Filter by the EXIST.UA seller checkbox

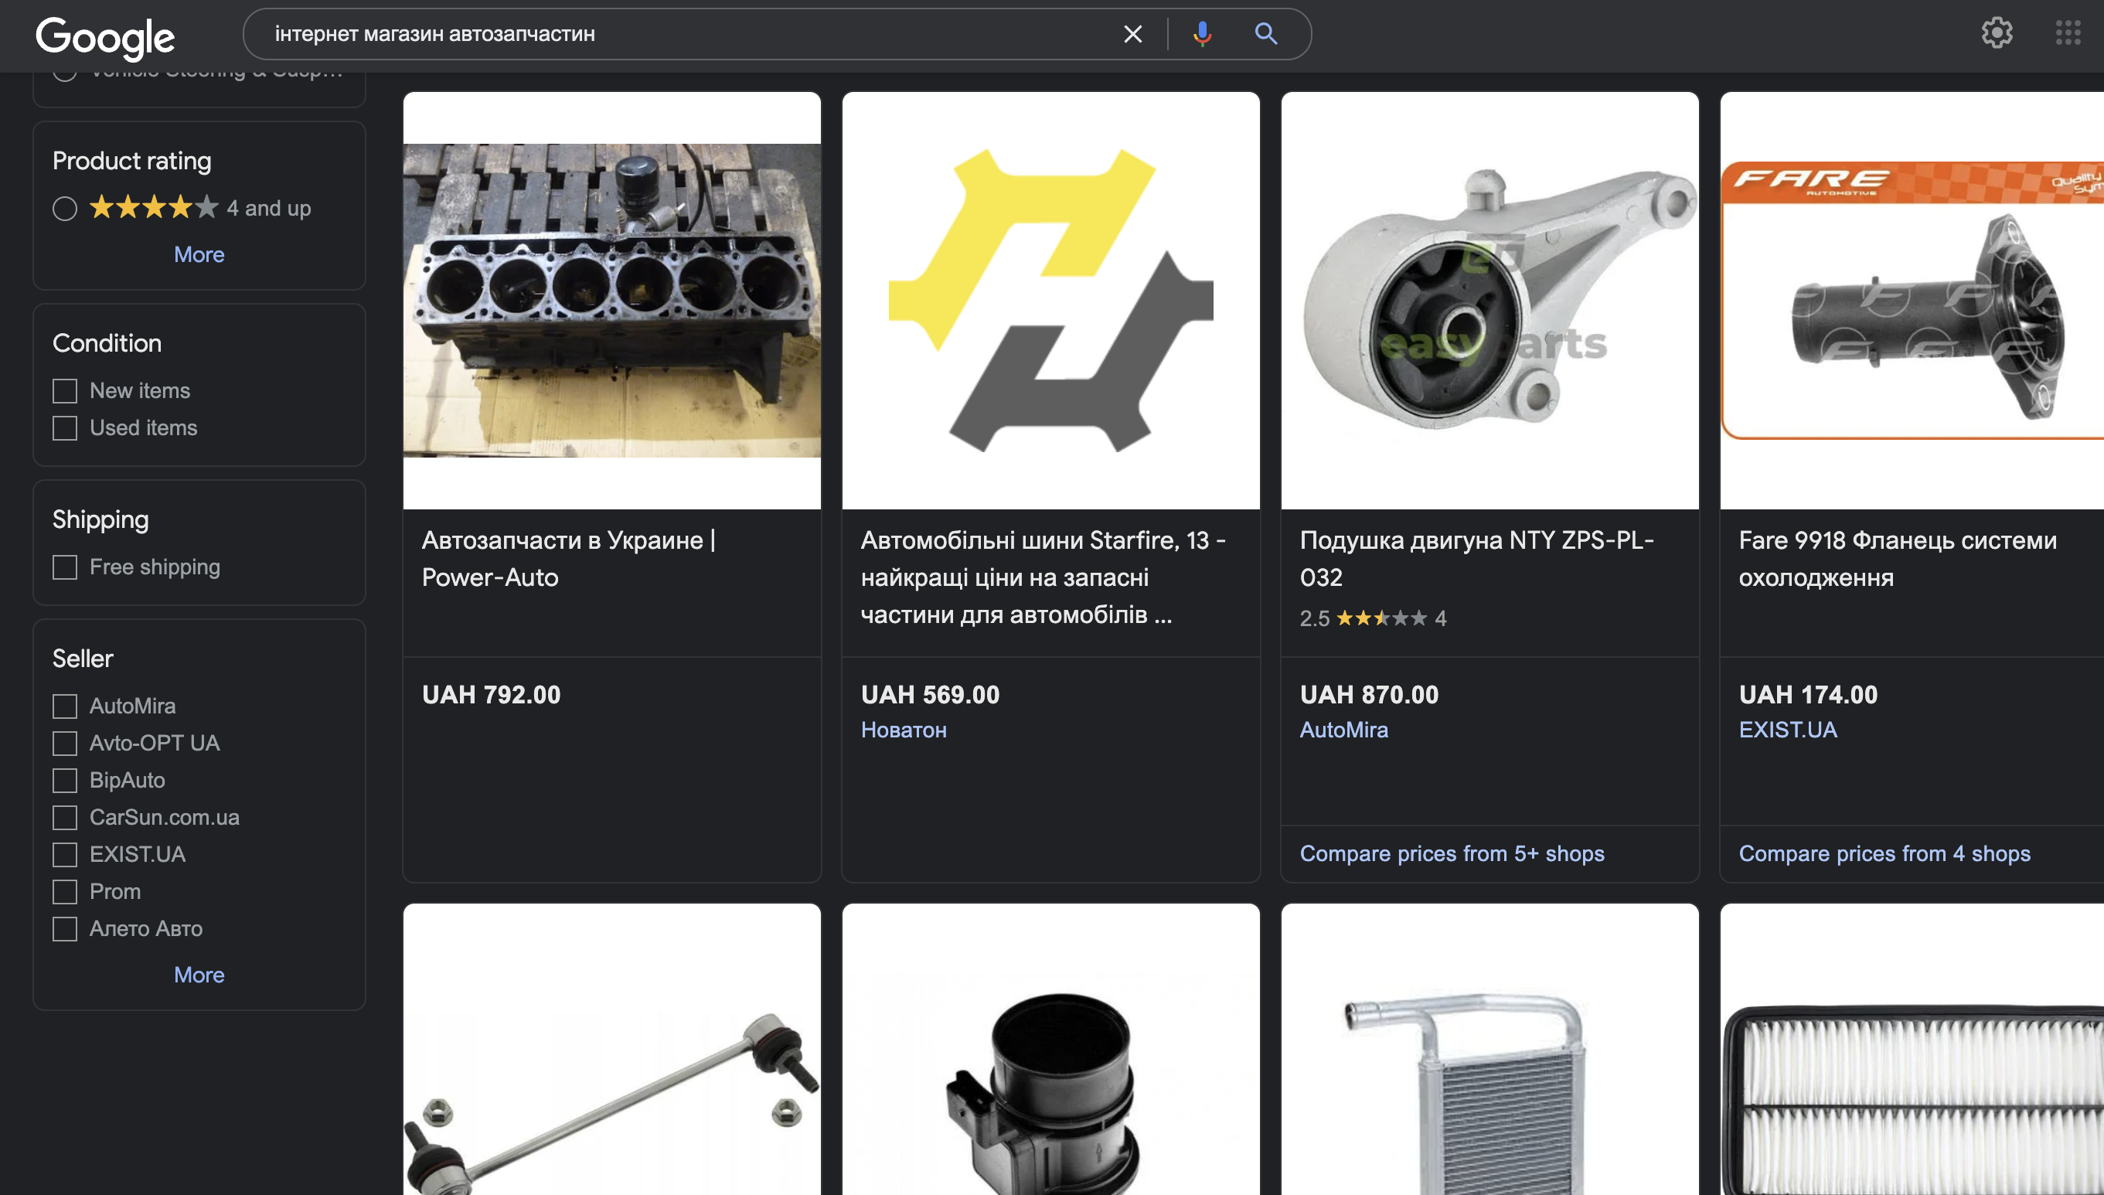pos(65,854)
